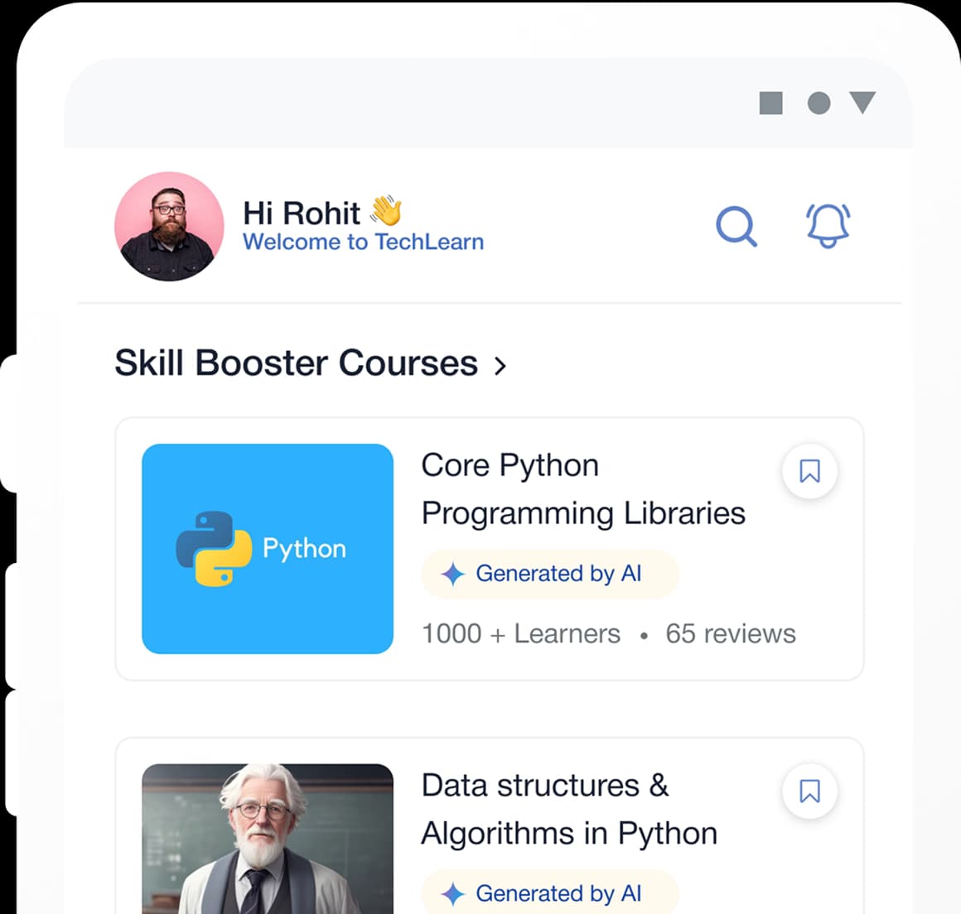Click the AI sparkle icon on Core Python badge
Viewport: 961px width, 914px height.
tap(452, 574)
